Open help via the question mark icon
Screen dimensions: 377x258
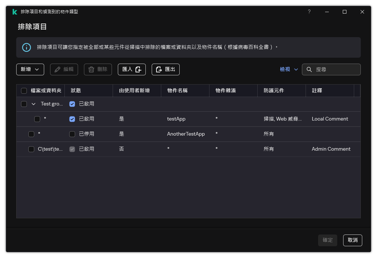pos(309,12)
